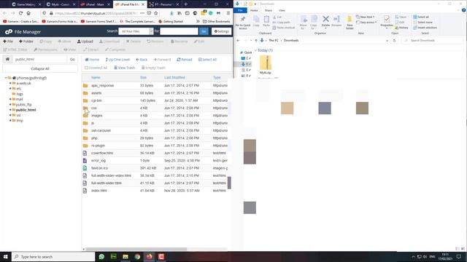
Task: Open View Trash
Action: [x=125, y=68]
